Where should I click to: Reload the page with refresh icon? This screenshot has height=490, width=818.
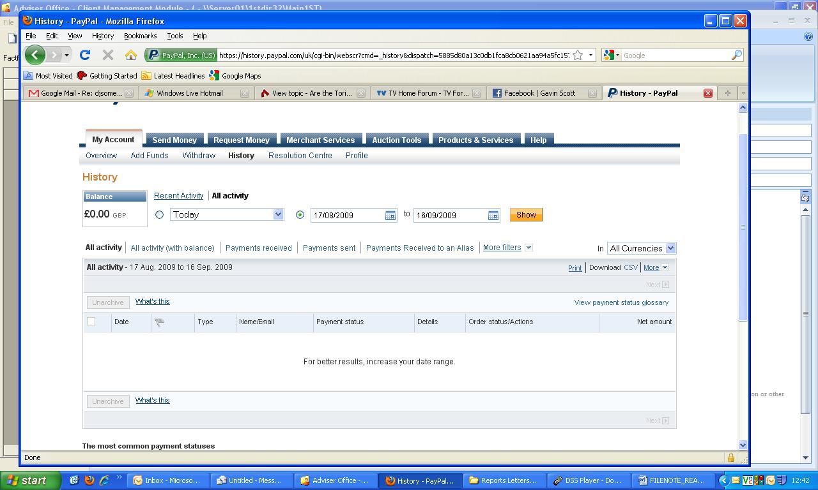tap(84, 56)
